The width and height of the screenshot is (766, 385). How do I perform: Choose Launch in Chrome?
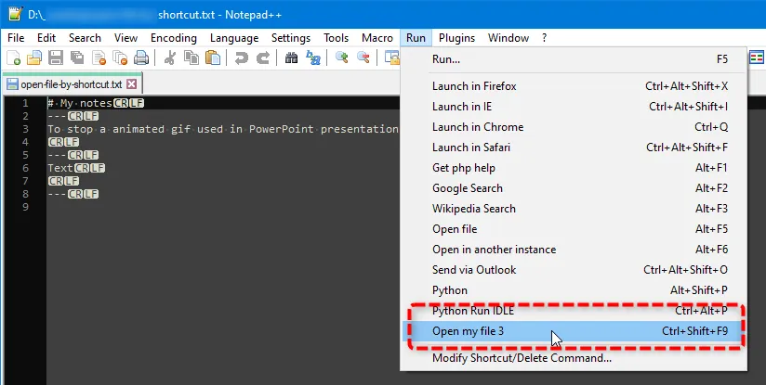pyautogui.click(x=574, y=127)
